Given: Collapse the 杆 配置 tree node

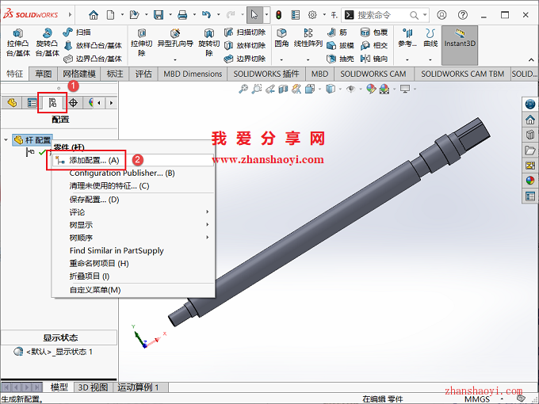Looking at the screenshot, I should coord(7,139).
